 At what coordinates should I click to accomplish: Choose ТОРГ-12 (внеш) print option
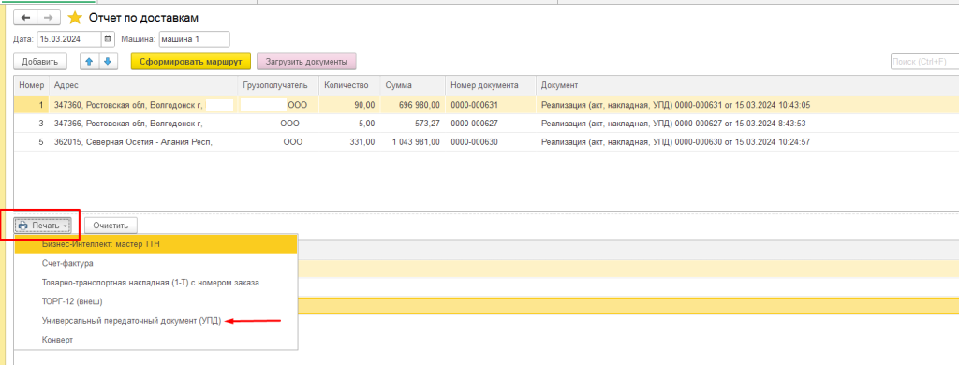point(156,301)
